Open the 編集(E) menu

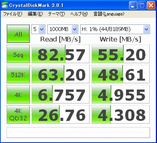pyautogui.click(x=35, y=14)
